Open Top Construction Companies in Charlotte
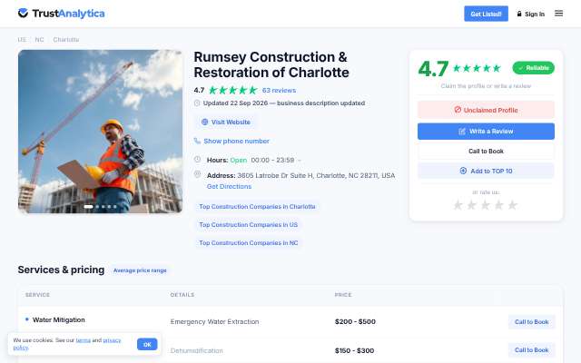Image resolution: width=581 pixels, height=363 pixels. 257,206
